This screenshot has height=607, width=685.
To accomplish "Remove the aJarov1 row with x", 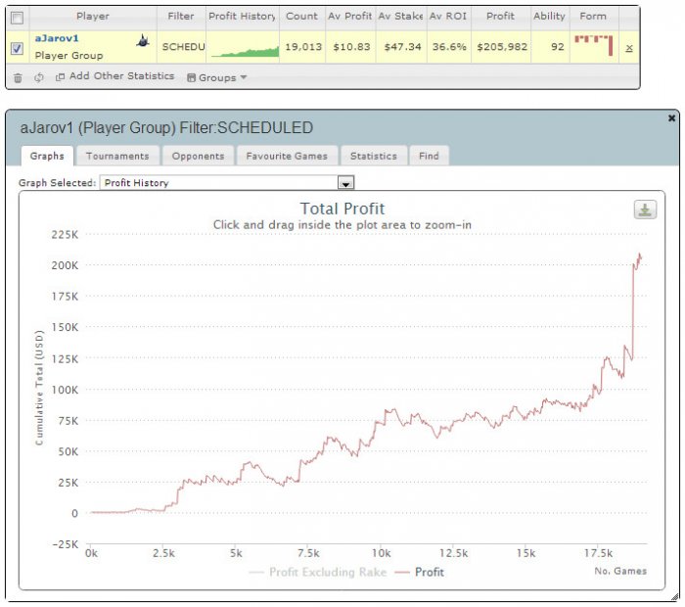I will click(628, 48).
